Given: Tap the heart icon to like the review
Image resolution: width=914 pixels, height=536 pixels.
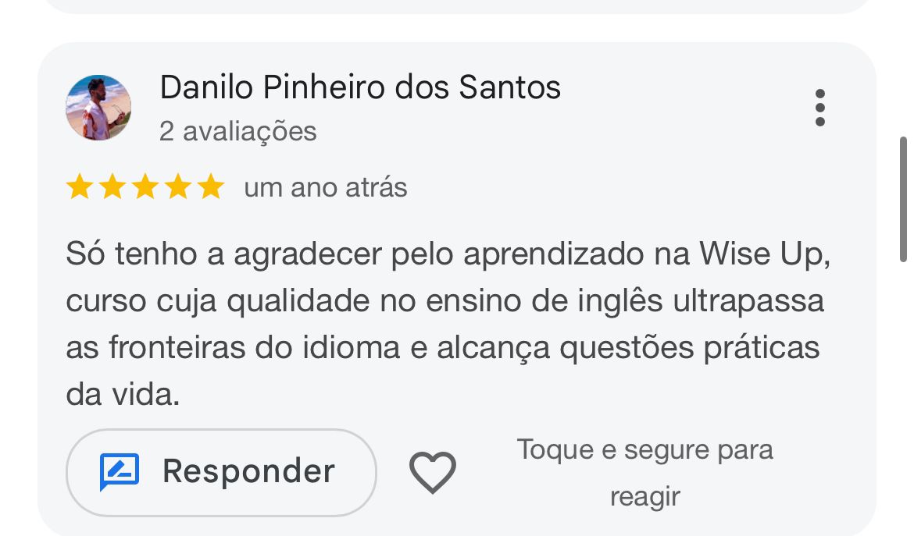Looking at the screenshot, I should coord(432,472).
